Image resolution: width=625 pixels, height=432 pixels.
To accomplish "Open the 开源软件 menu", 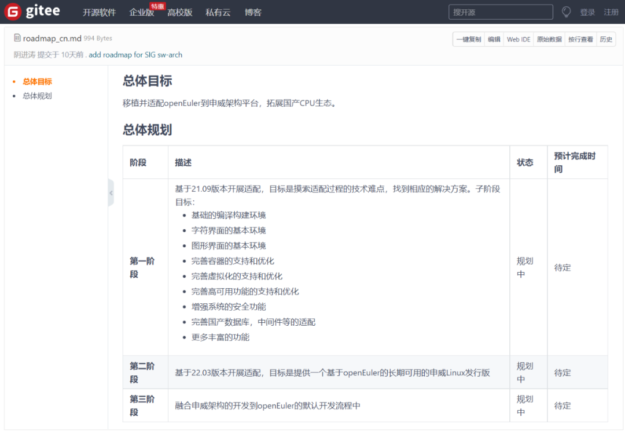I will (100, 12).
